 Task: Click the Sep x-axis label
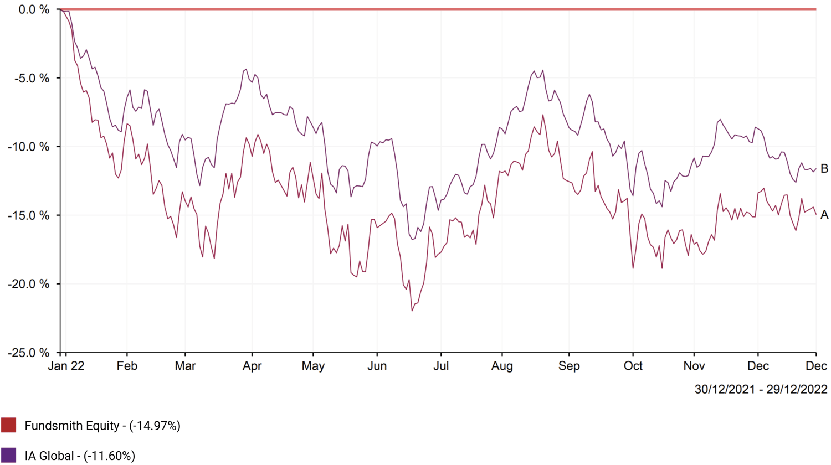pyautogui.click(x=569, y=366)
